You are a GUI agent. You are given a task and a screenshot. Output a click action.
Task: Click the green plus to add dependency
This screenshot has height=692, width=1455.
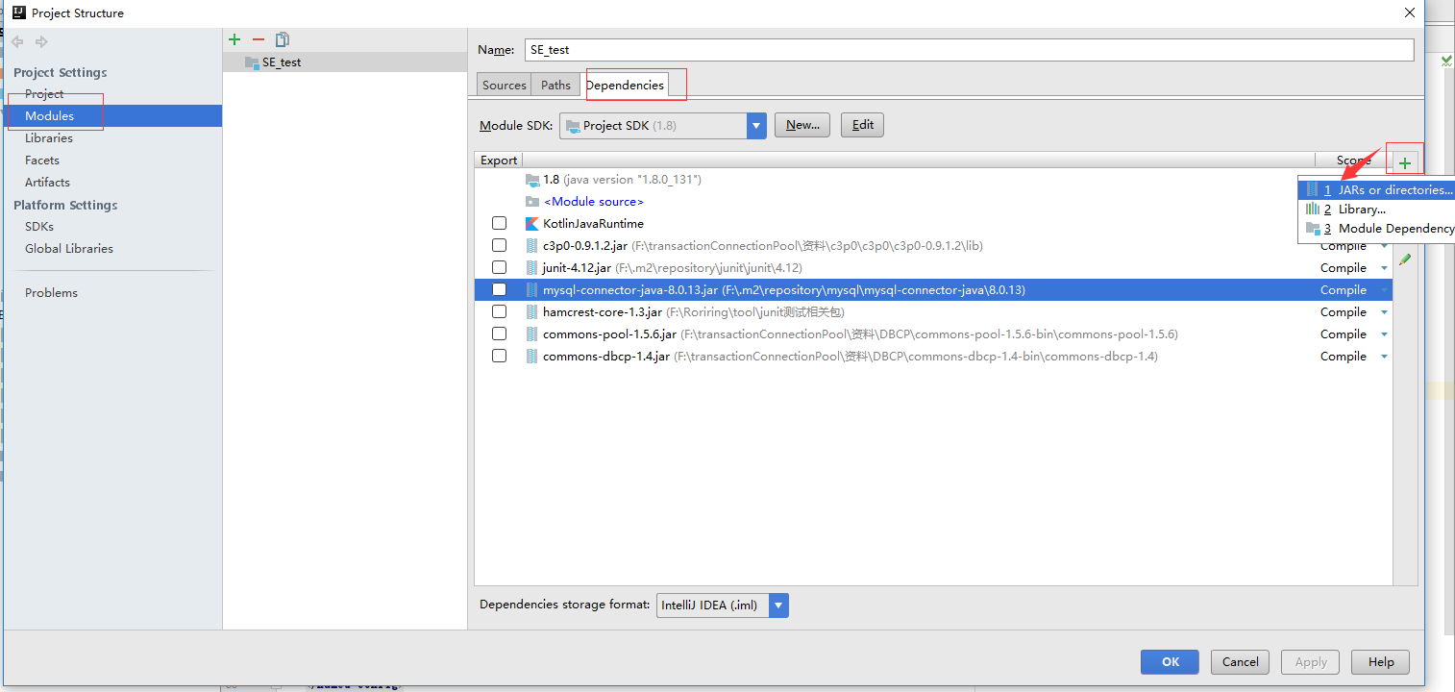1405,163
